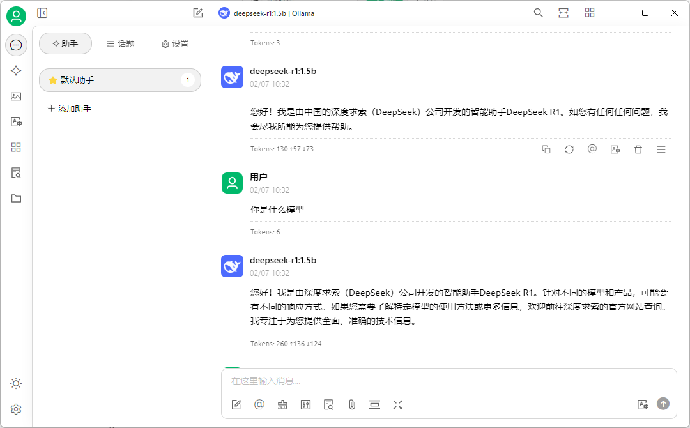The height and width of the screenshot is (428, 690).
Task: Open quick settings sliders icon in input toolbar
Action: 305,405
